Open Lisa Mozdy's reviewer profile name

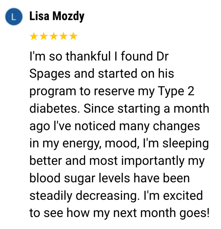[57, 17]
